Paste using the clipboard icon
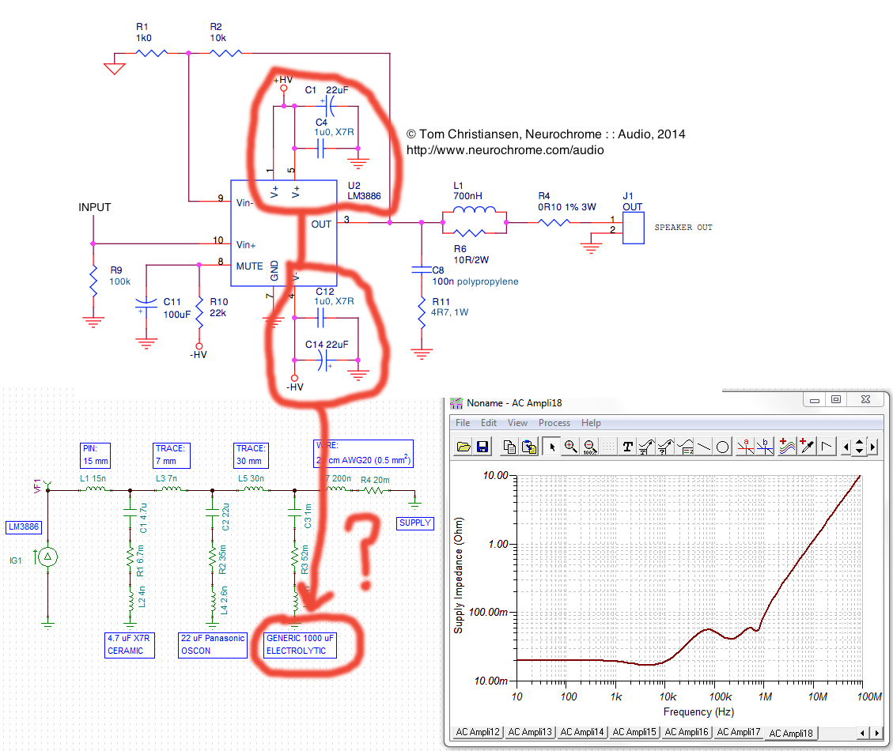 click(529, 447)
